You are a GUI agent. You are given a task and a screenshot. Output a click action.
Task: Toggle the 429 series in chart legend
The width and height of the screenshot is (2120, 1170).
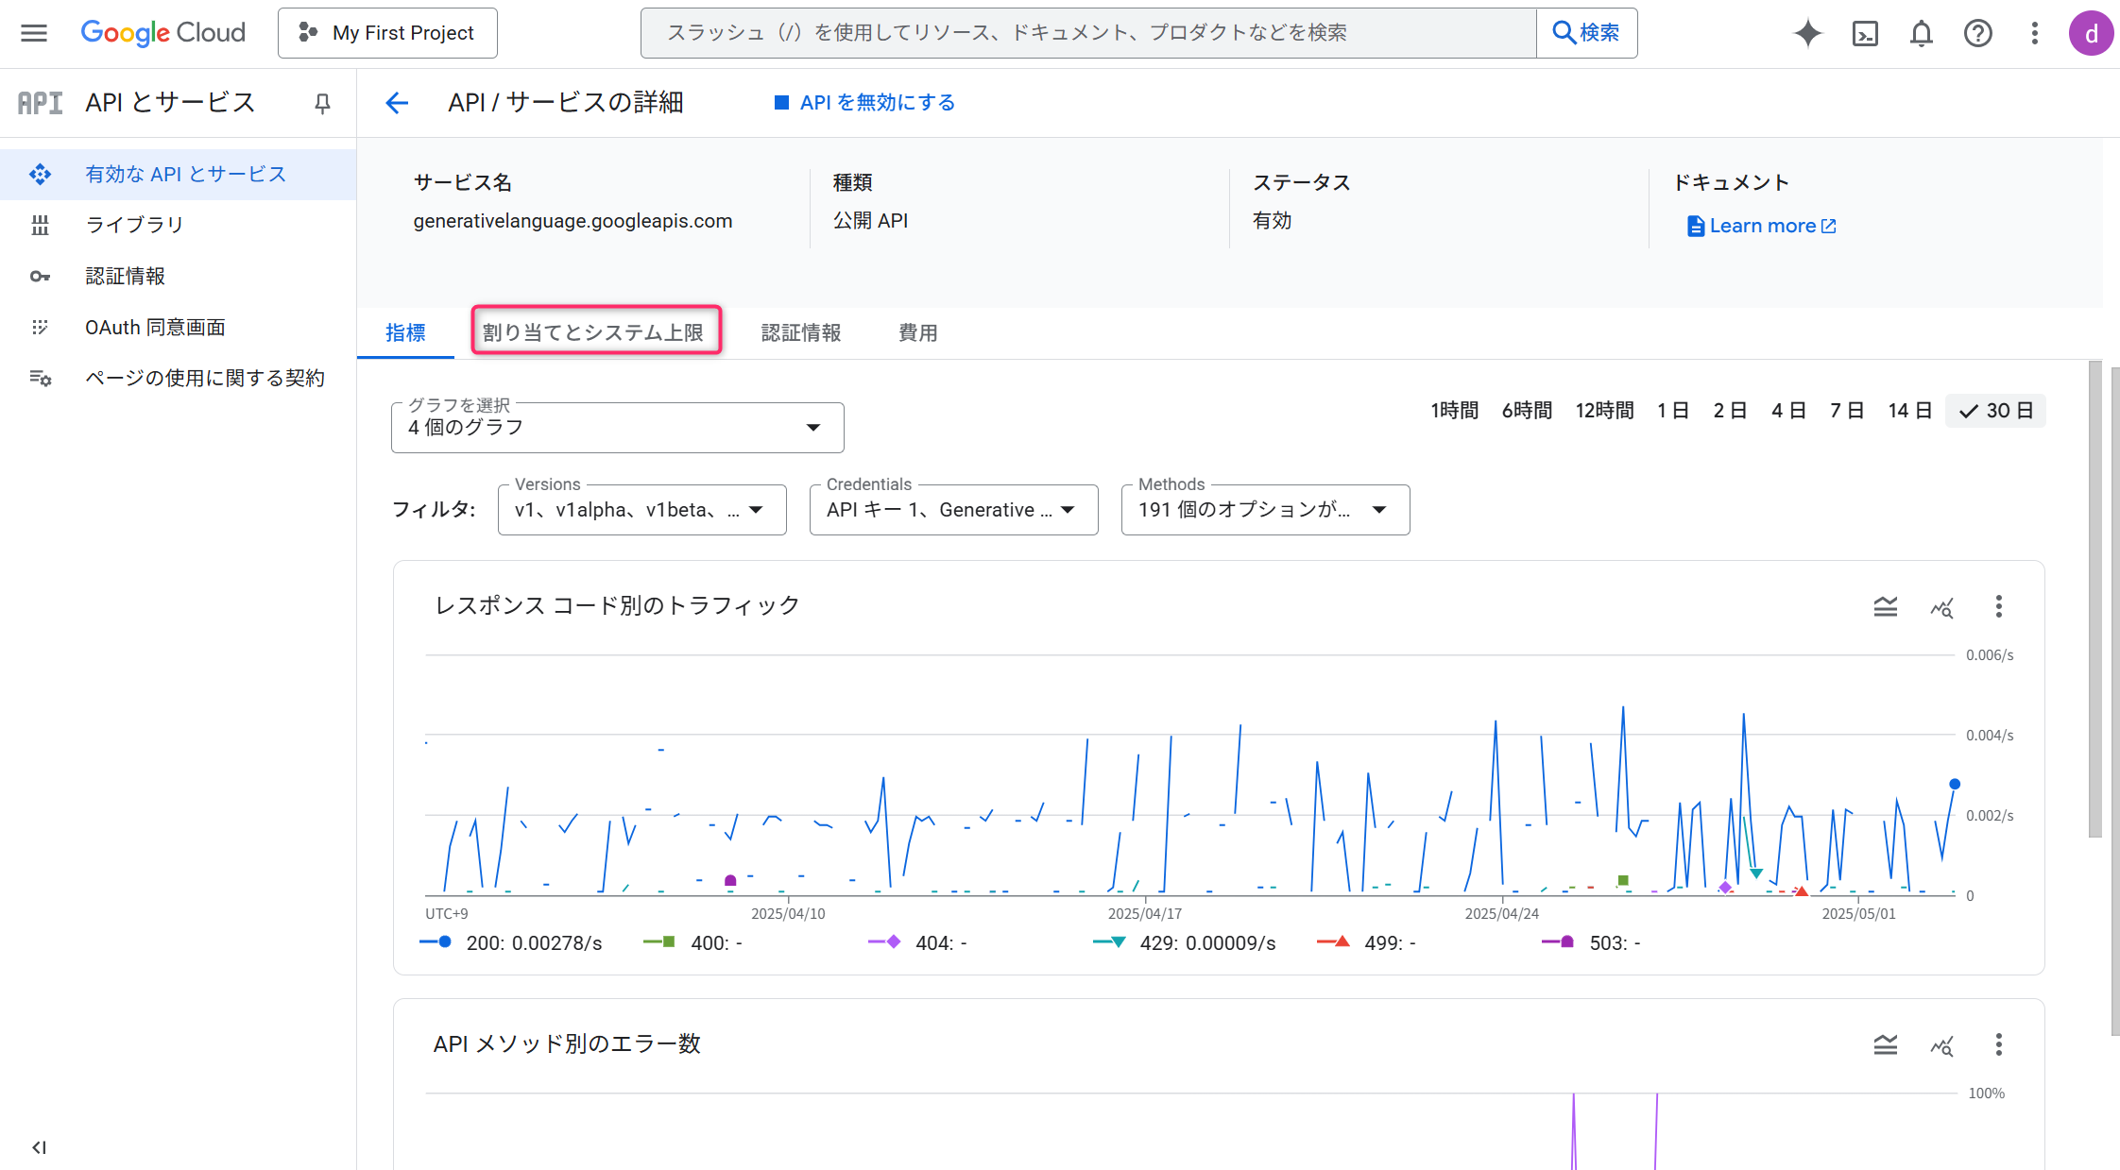(1185, 943)
